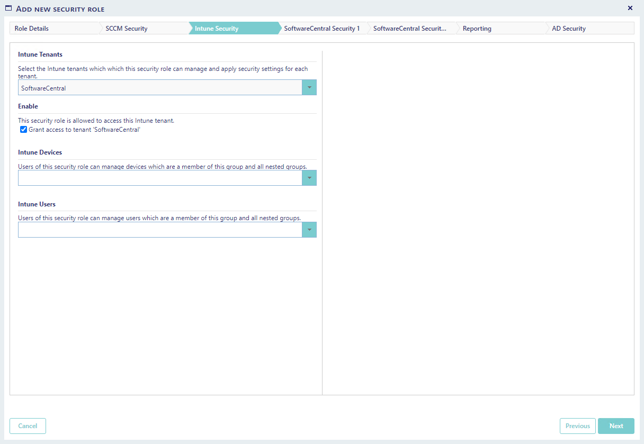644x444 pixels.
Task: Uncheck the Grant access to tenant checkbox
Action: pos(23,130)
